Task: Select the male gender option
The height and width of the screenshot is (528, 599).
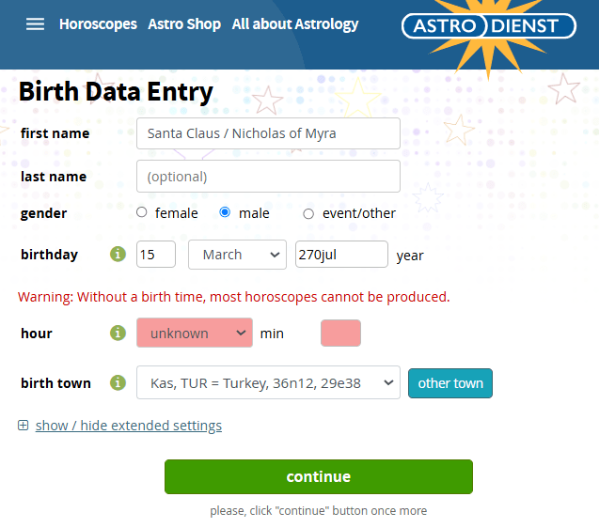Action: click(225, 213)
